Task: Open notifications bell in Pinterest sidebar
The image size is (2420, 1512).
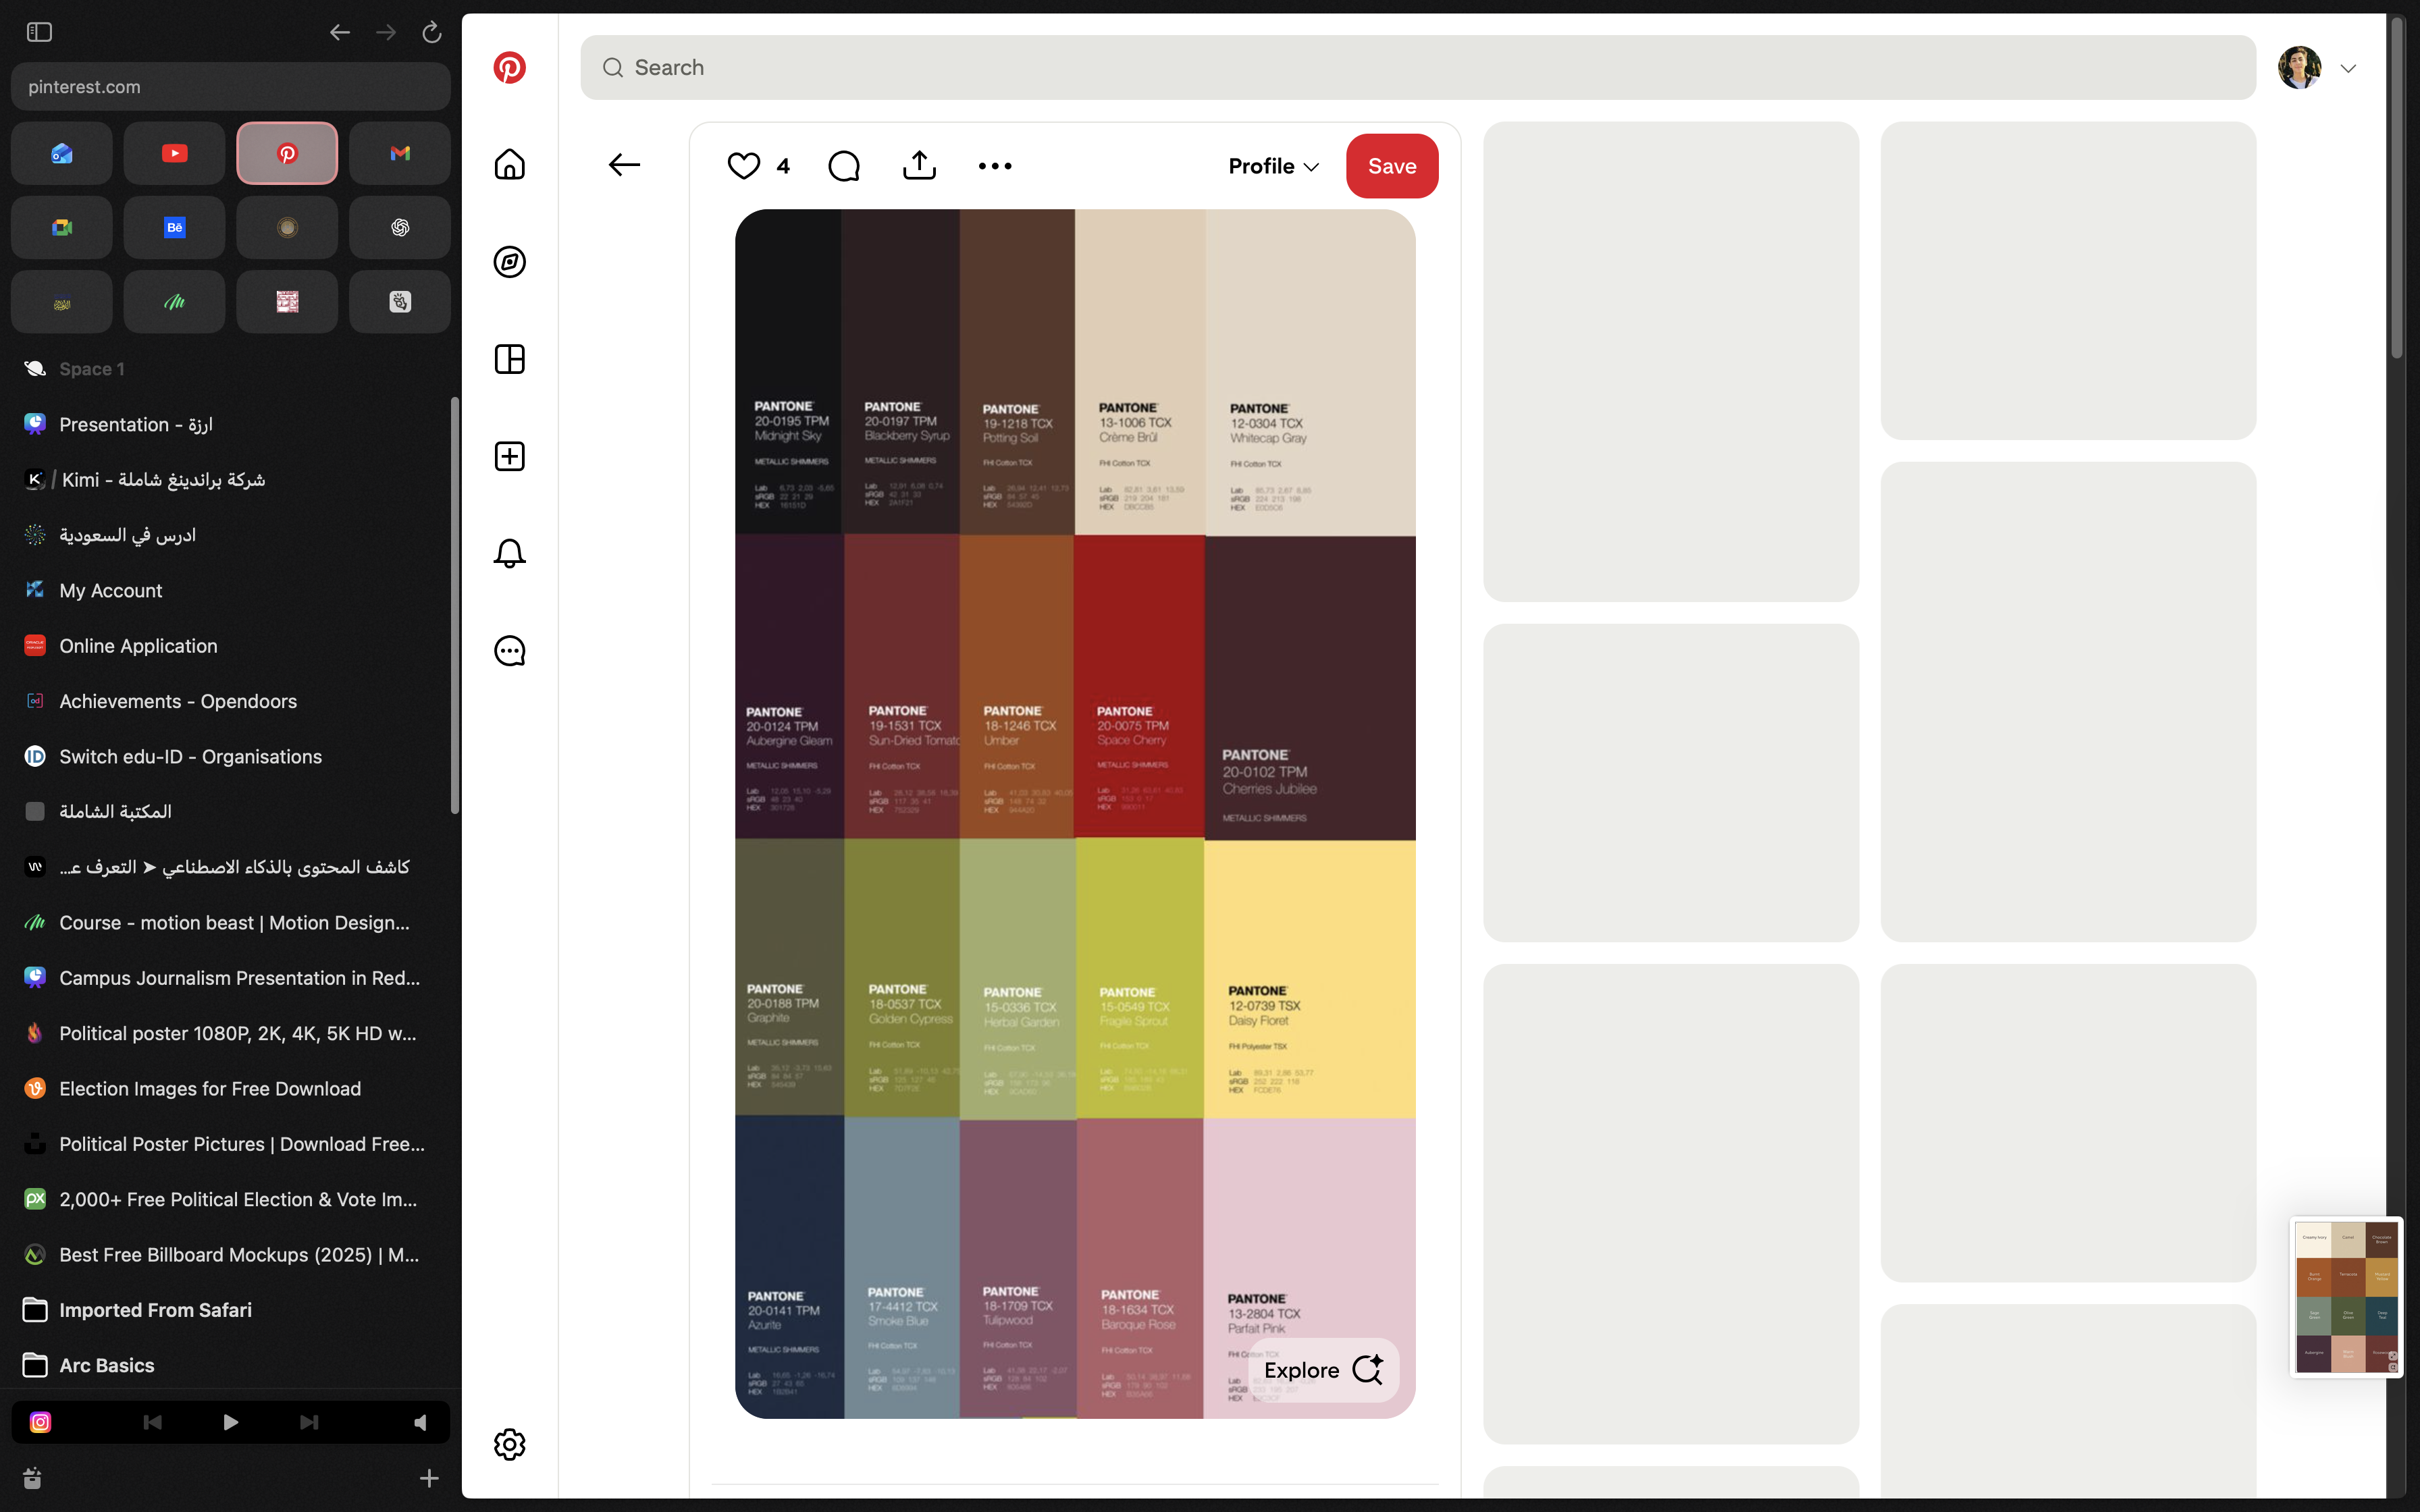Action: tap(510, 553)
